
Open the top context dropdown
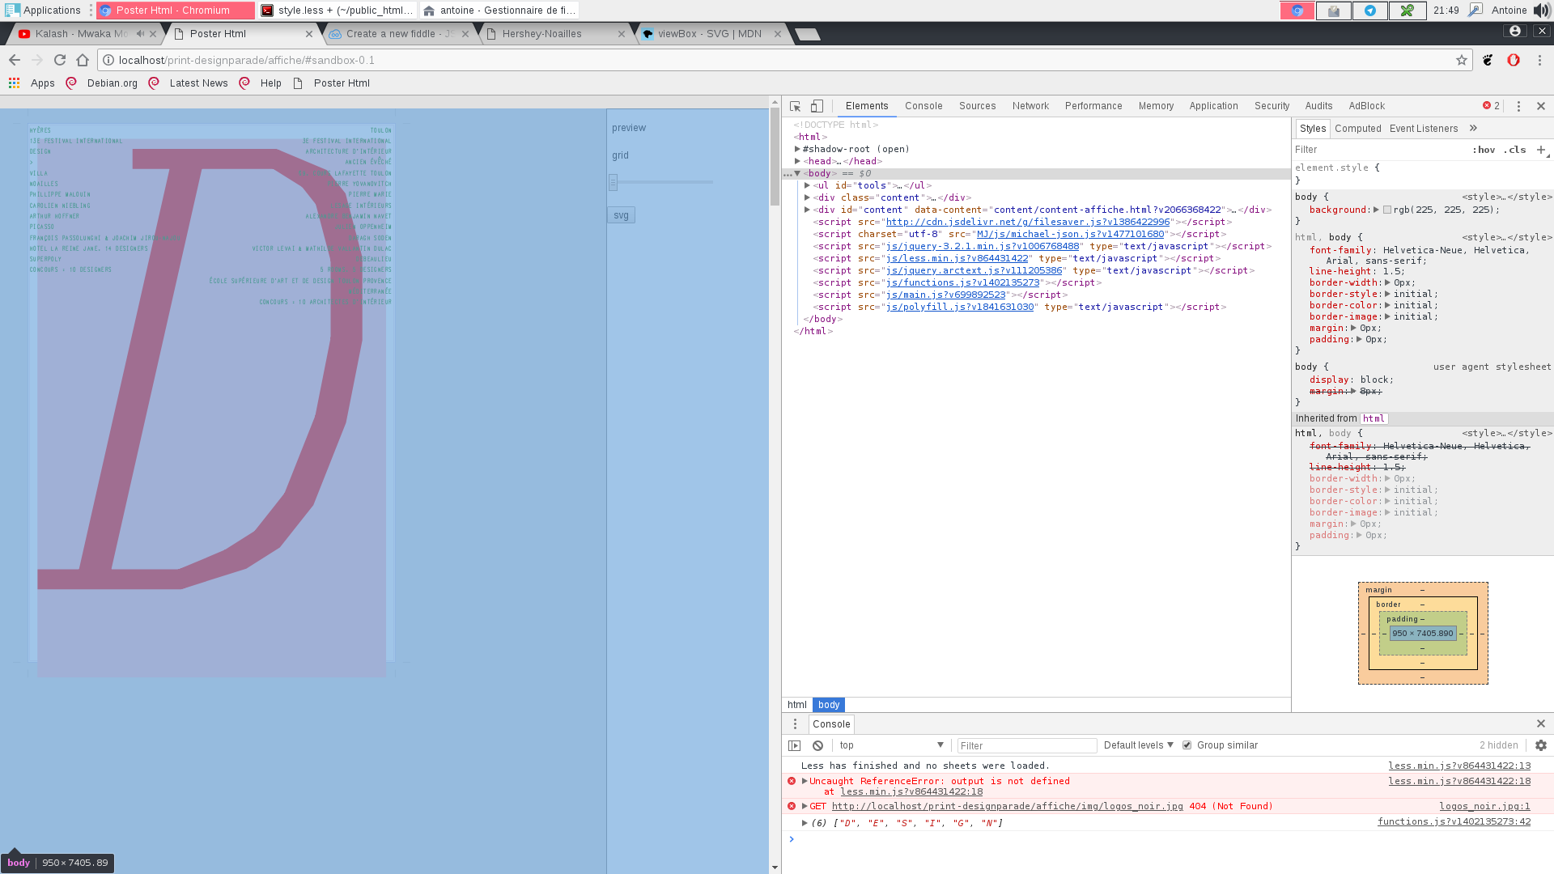[x=890, y=745]
